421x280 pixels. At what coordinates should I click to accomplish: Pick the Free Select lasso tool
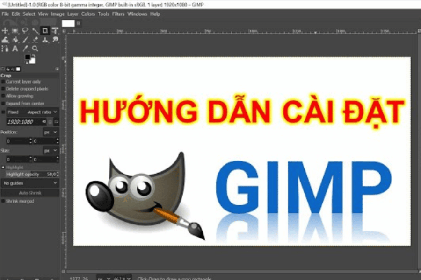25,31
